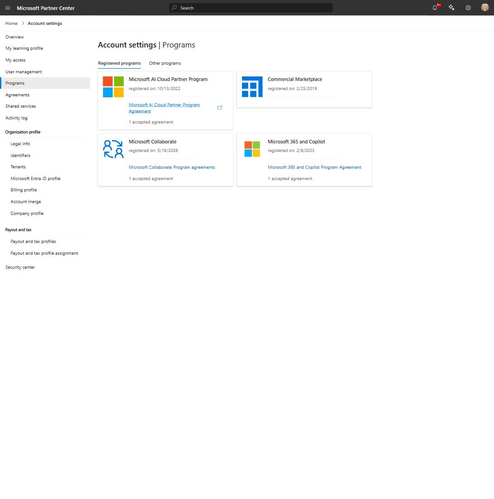This screenshot has width=494, height=499.
Task: Click the Microsoft AI Cloud Partner Program logo
Action: point(113,86)
